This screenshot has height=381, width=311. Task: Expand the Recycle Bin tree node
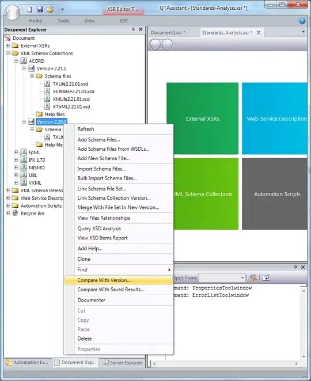pyautogui.click(x=8, y=213)
